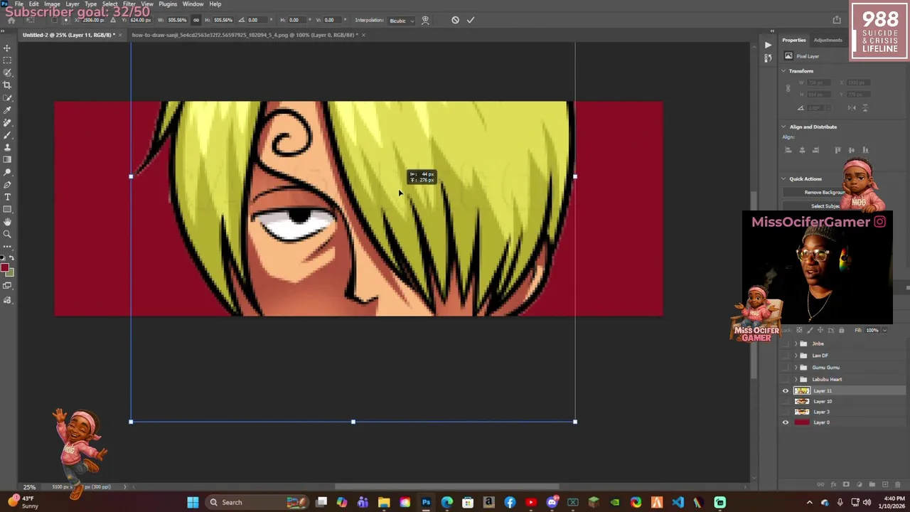Click the W scale percentage field
This screenshot has width=910, height=512.
tap(176, 20)
